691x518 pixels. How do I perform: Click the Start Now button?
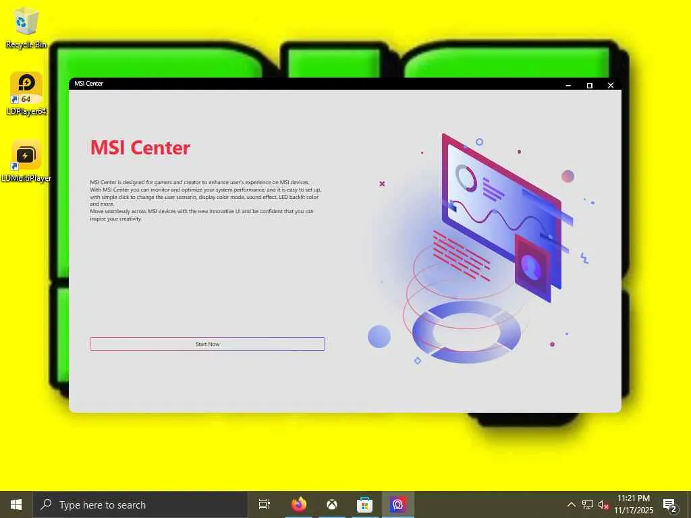pos(207,344)
